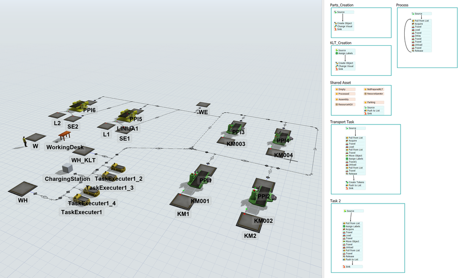The height and width of the screenshot is (278, 462).
Task: Select the WorkingDesk orange table object
Action: [x=65, y=136]
